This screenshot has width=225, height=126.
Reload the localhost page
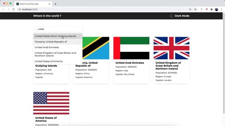point(13,9)
